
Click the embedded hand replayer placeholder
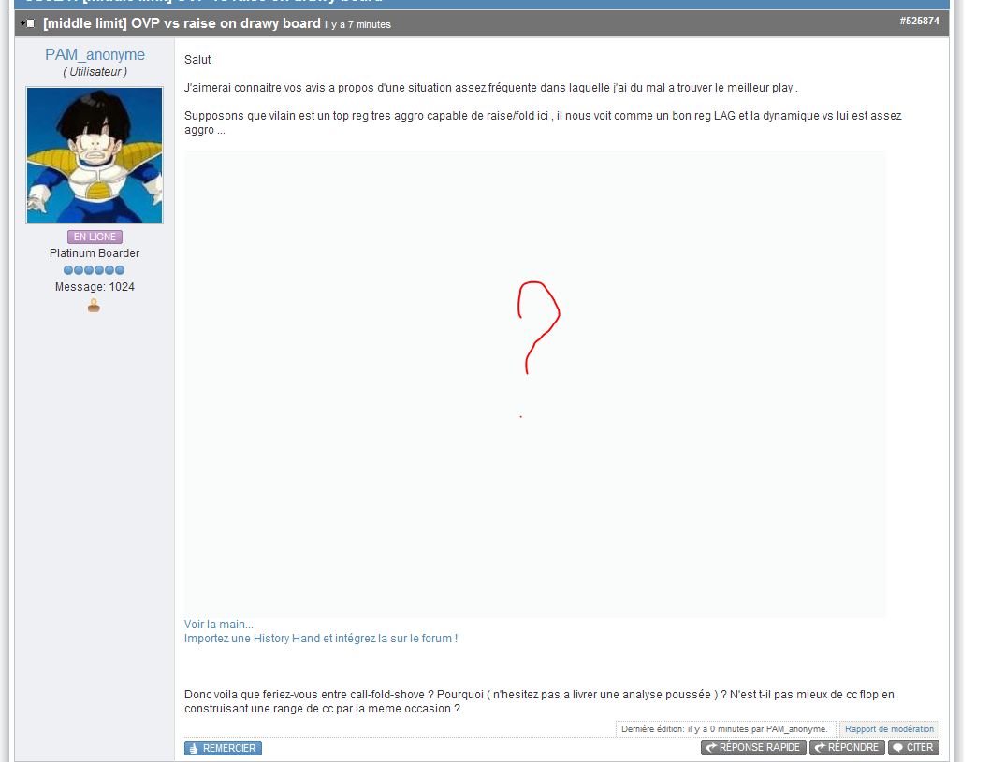[535, 384]
